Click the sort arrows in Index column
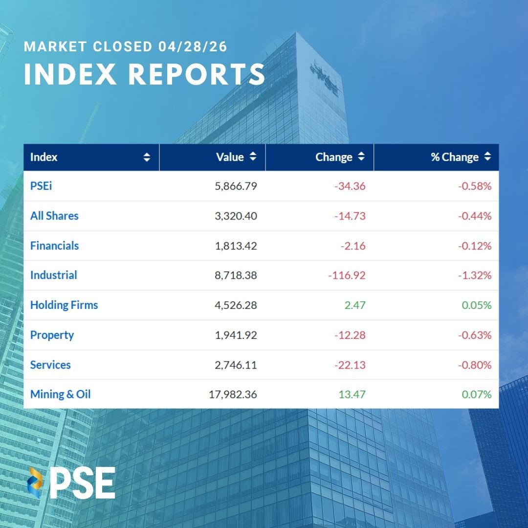This screenshot has width=528, height=528. tap(147, 157)
